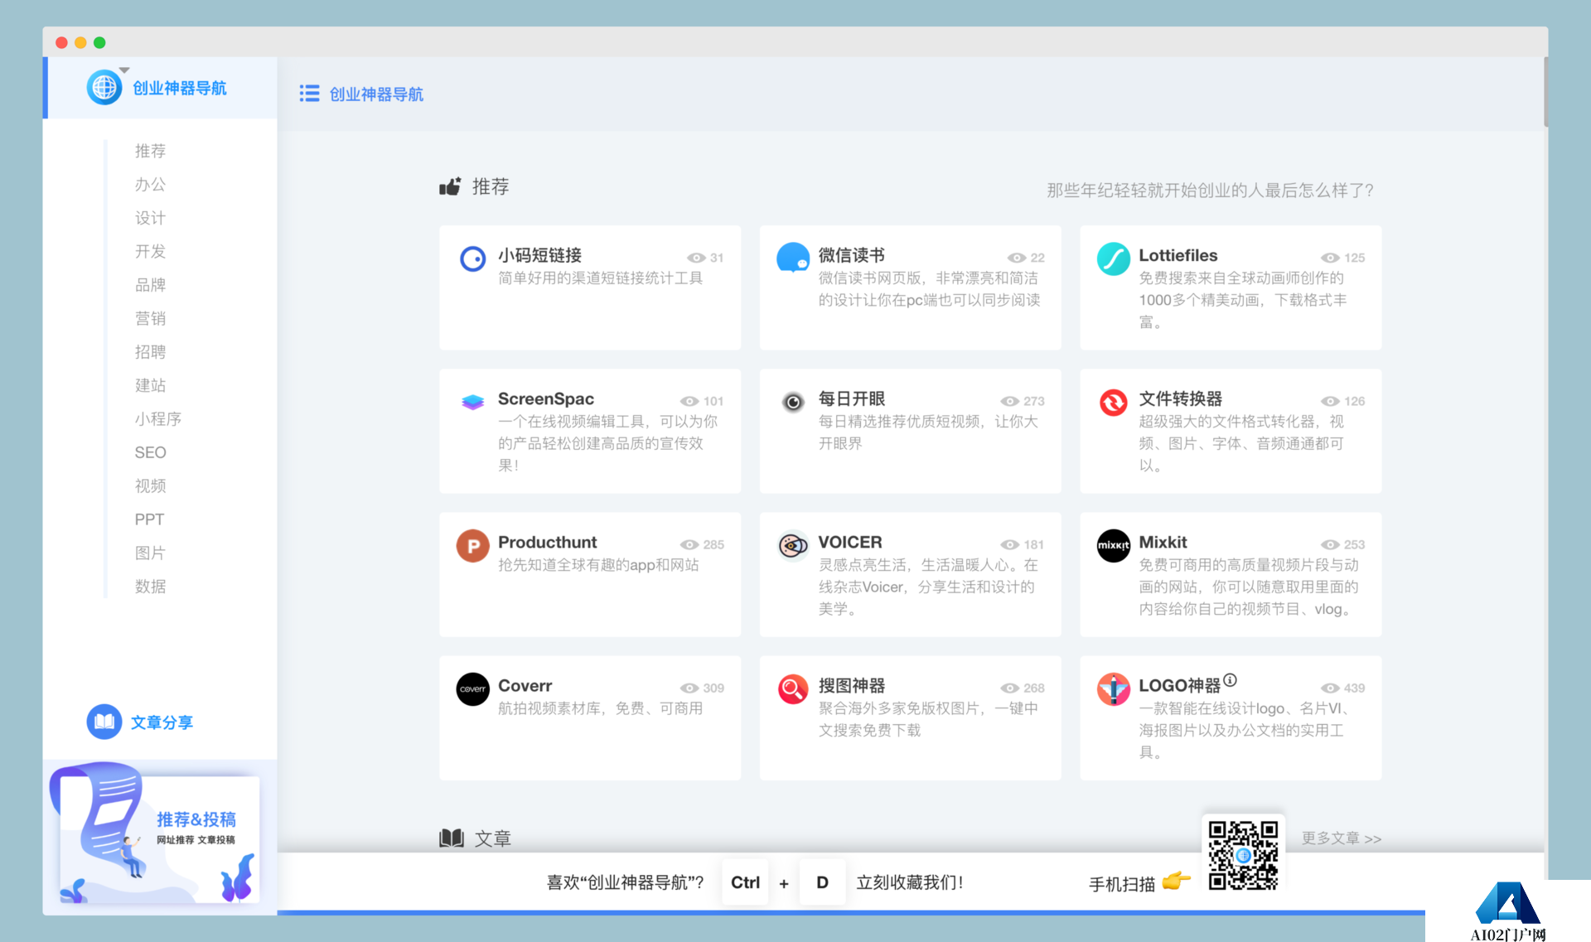
Task: Click the yellow minimize window dot
Action: (x=80, y=42)
